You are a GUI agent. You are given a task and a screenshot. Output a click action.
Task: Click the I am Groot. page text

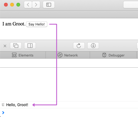[x=14, y=24]
